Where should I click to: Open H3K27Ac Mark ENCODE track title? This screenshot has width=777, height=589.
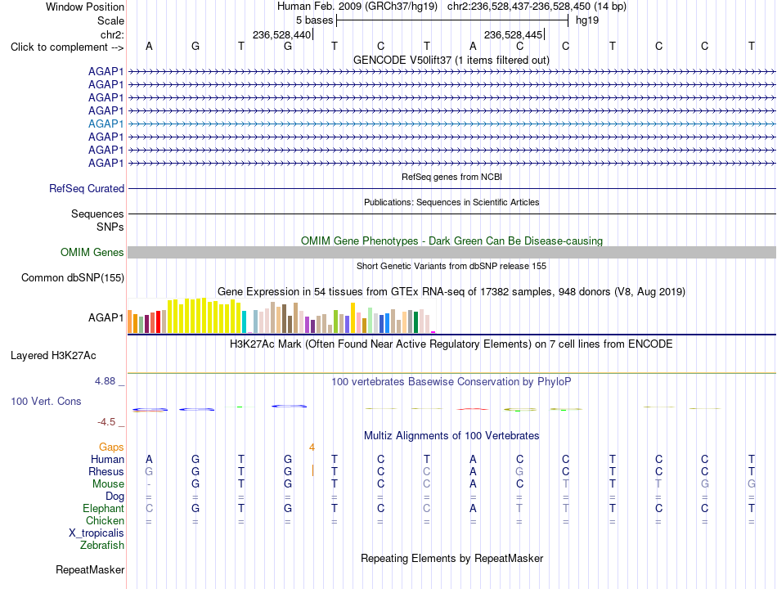click(451, 344)
